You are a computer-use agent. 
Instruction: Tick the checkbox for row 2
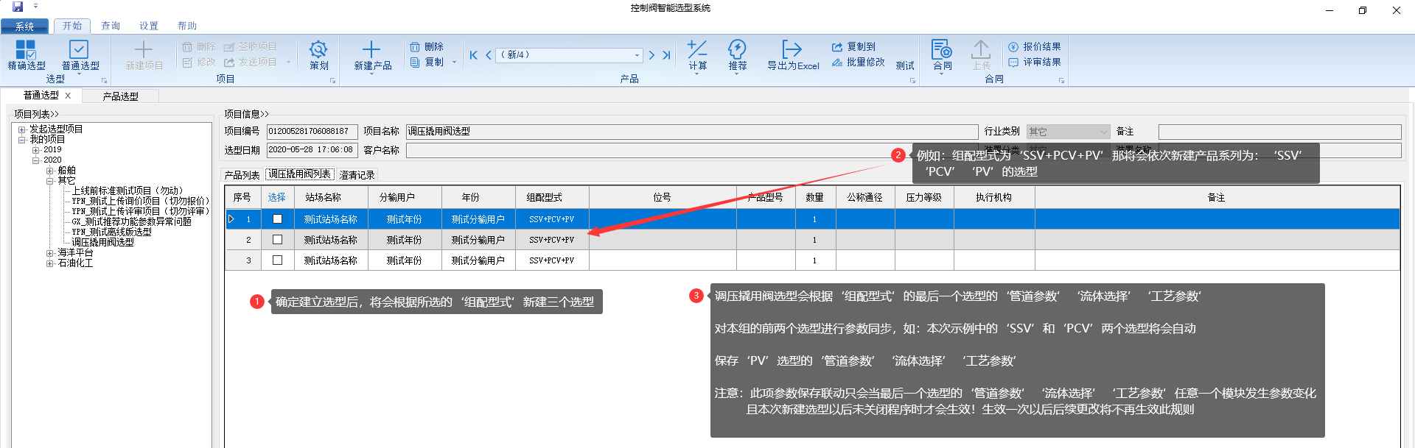click(277, 240)
